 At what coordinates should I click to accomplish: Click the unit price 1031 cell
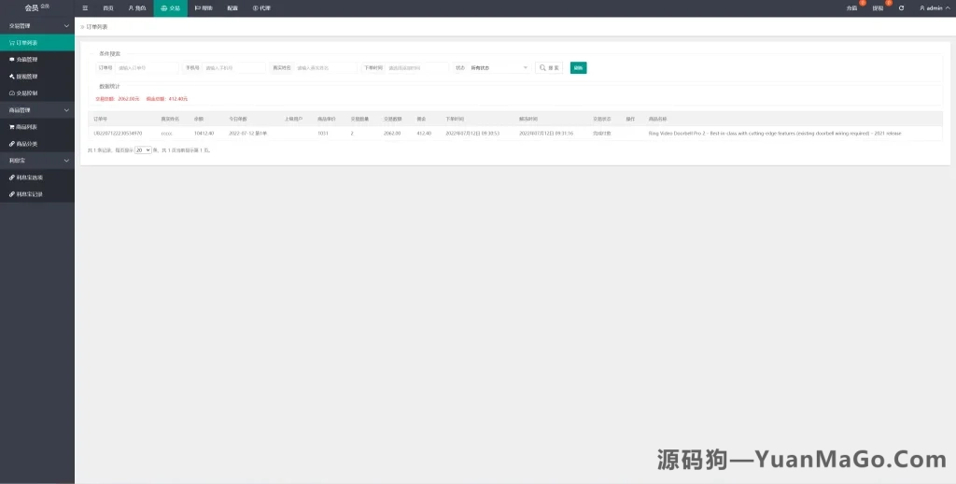point(322,133)
